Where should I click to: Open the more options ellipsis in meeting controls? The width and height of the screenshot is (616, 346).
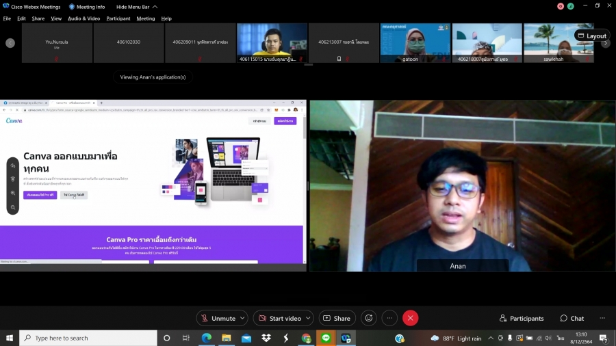(389, 318)
